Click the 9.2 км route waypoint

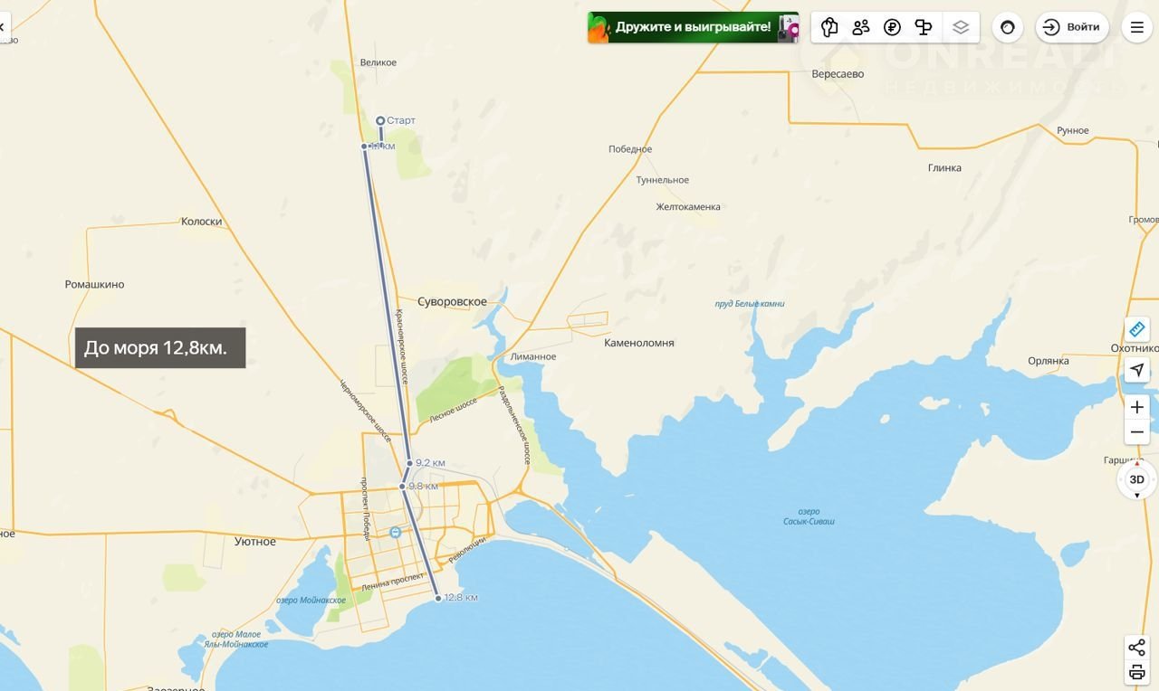click(409, 463)
